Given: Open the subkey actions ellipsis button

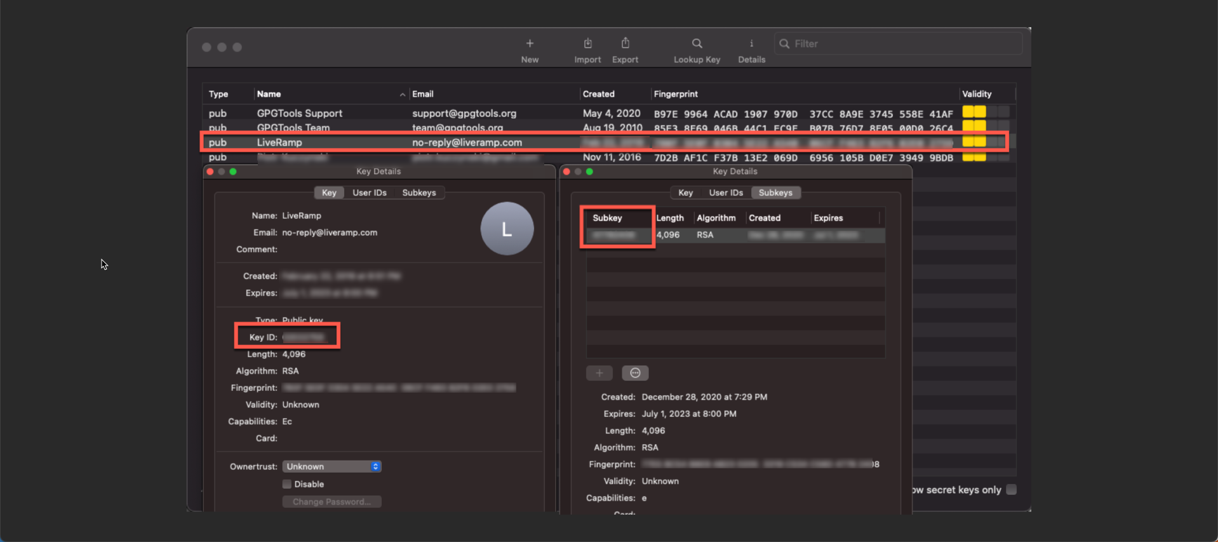Looking at the screenshot, I should click(x=635, y=373).
